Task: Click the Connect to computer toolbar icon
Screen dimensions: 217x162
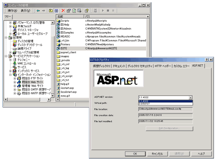Action: point(95,11)
